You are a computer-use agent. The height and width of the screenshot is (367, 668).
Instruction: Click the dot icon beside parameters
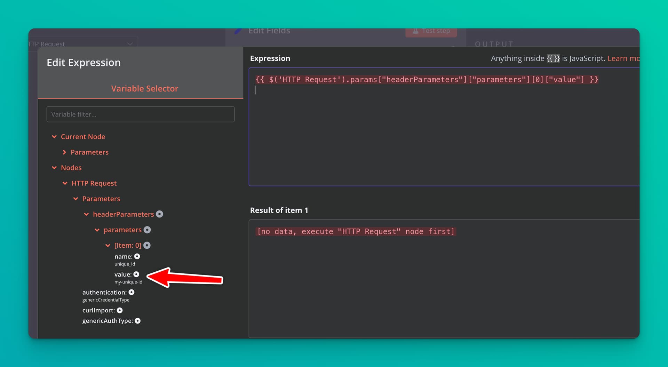147,230
